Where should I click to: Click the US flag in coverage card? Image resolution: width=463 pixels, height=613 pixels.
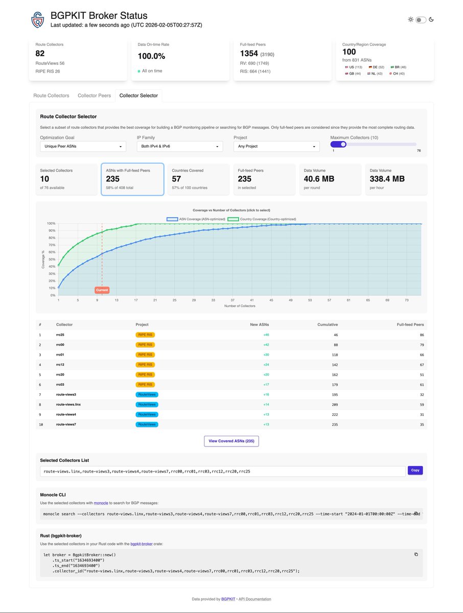click(x=347, y=67)
